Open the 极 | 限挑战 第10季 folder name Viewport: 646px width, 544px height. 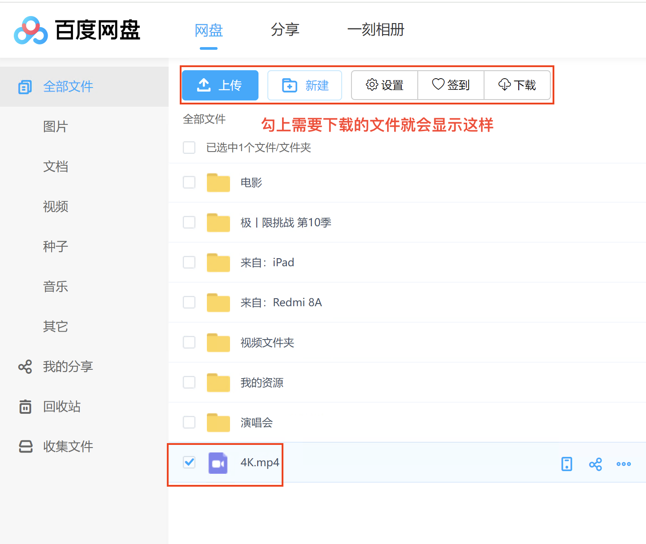(x=286, y=223)
